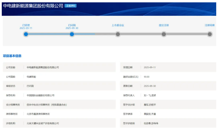Screen dimensions: 218x130
Task: Click the 融资金额 value 90.00
Action: point(147,77)
